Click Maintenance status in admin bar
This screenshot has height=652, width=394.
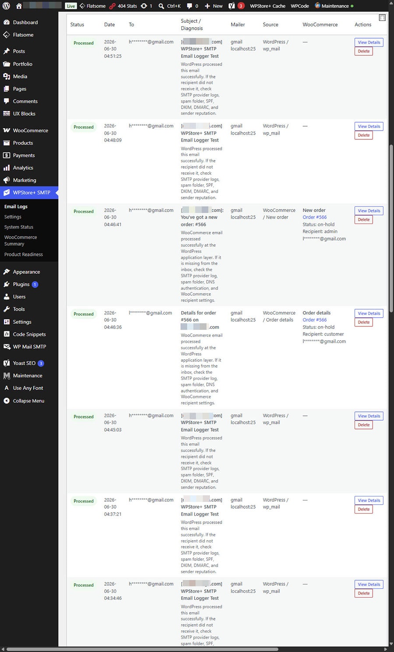pyautogui.click(x=334, y=6)
